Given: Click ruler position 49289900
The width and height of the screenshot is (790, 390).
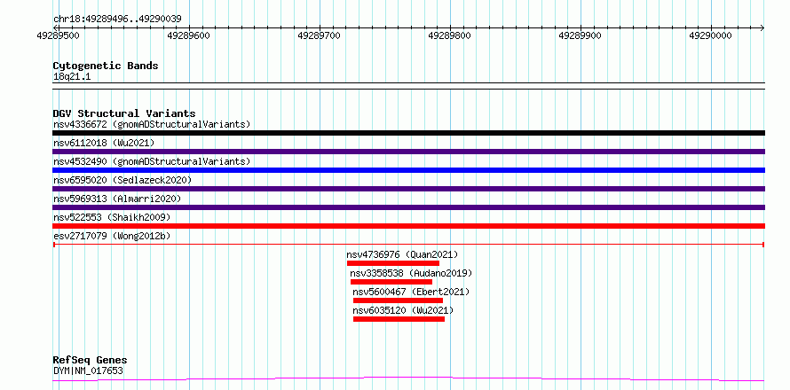Looking at the screenshot, I should tap(581, 35).
